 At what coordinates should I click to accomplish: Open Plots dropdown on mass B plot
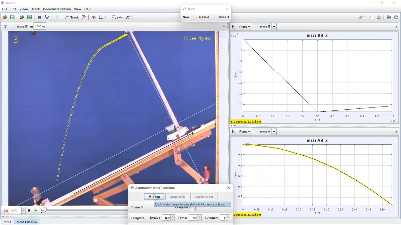(244, 27)
